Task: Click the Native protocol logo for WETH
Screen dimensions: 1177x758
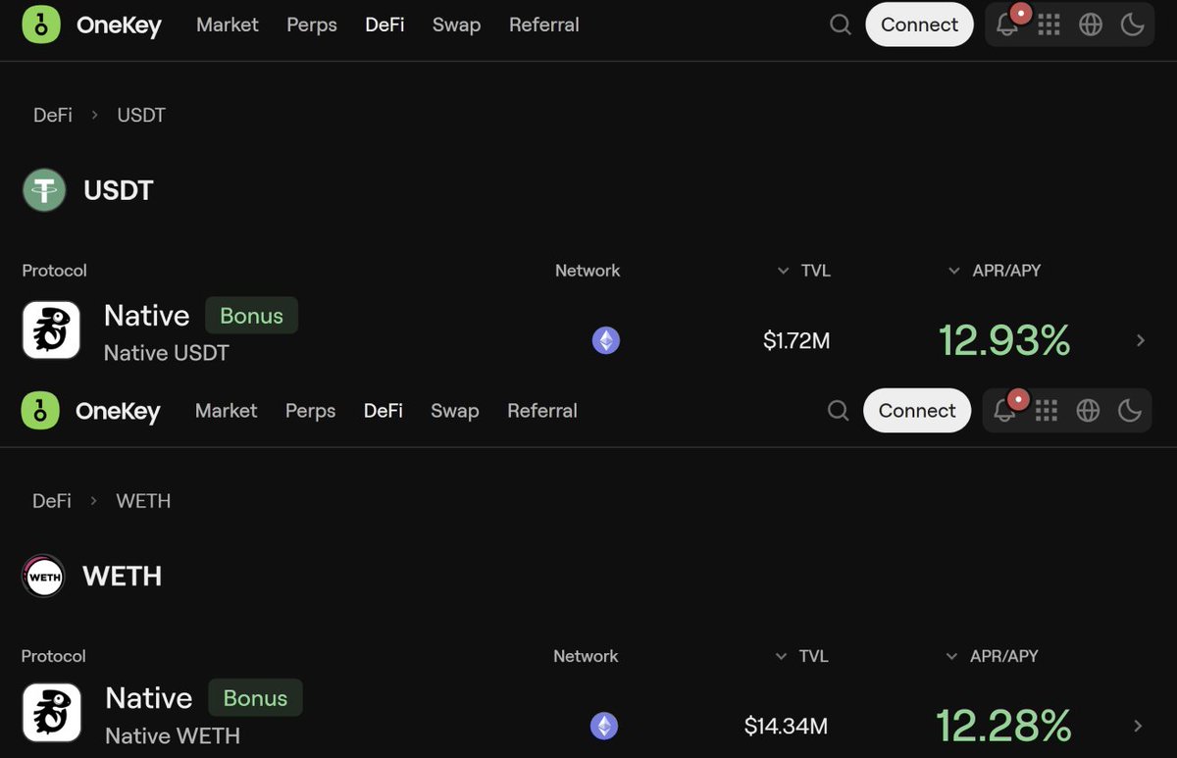Action: (x=51, y=712)
